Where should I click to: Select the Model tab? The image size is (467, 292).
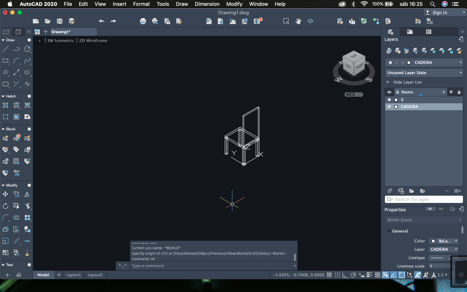pyautogui.click(x=43, y=275)
